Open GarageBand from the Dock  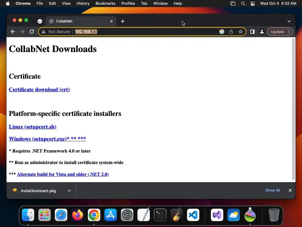point(177,215)
